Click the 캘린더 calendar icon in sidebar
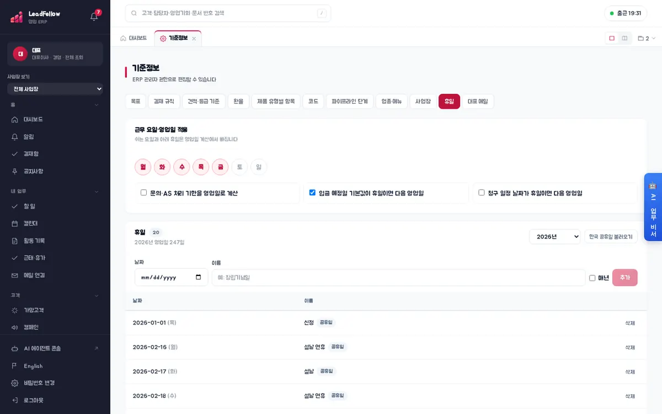 (15, 223)
